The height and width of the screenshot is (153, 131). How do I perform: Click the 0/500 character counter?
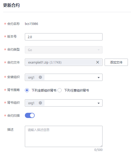[98, 150]
